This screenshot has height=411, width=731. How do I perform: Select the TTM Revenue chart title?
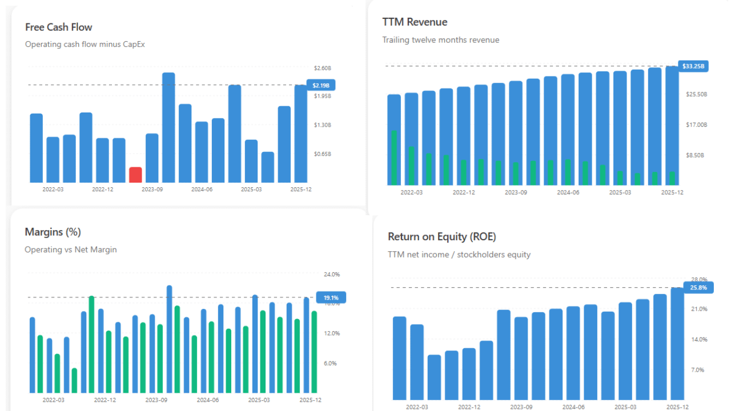point(415,22)
